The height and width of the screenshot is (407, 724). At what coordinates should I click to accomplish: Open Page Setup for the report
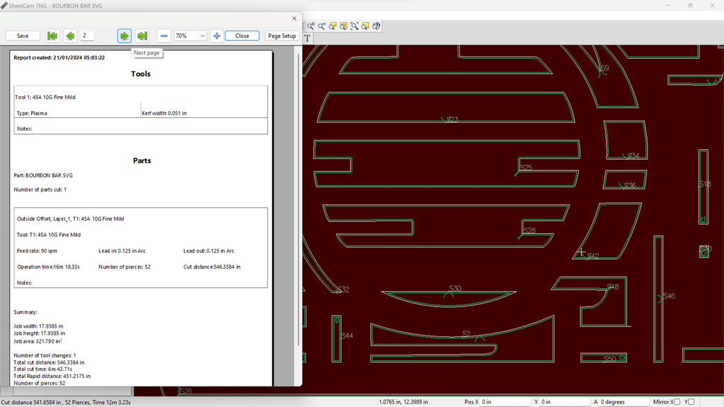[x=281, y=35]
